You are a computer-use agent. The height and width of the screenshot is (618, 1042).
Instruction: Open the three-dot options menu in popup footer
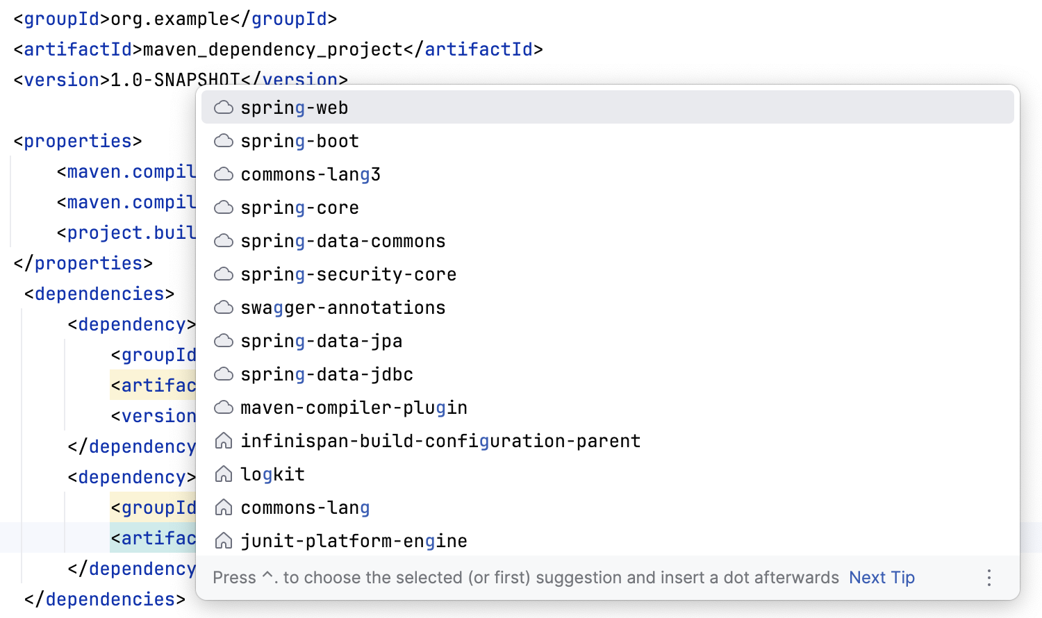click(x=989, y=578)
